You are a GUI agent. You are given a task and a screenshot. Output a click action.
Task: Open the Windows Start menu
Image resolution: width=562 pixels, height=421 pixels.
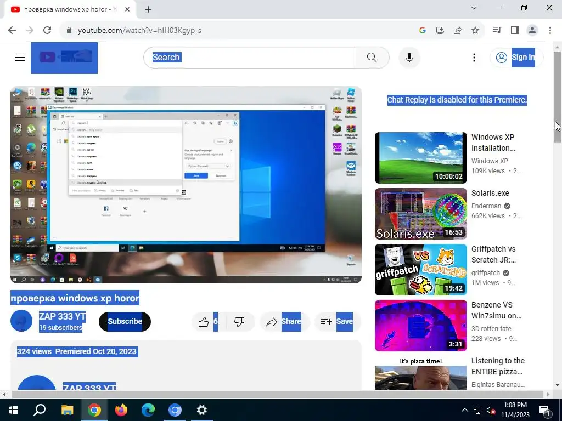pyautogui.click(x=13, y=410)
